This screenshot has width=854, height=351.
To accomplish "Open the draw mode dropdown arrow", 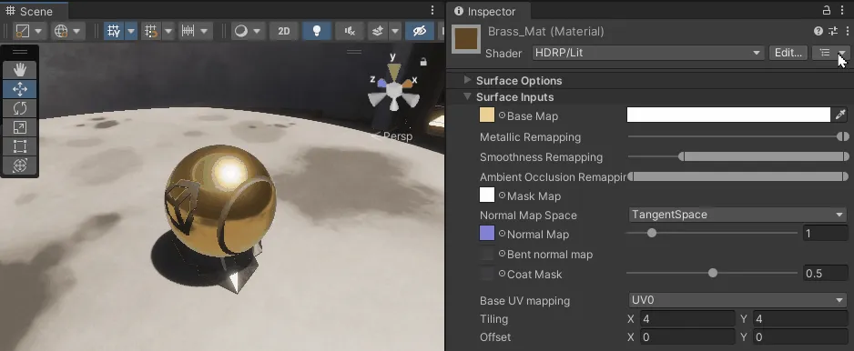I will coord(257,31).
